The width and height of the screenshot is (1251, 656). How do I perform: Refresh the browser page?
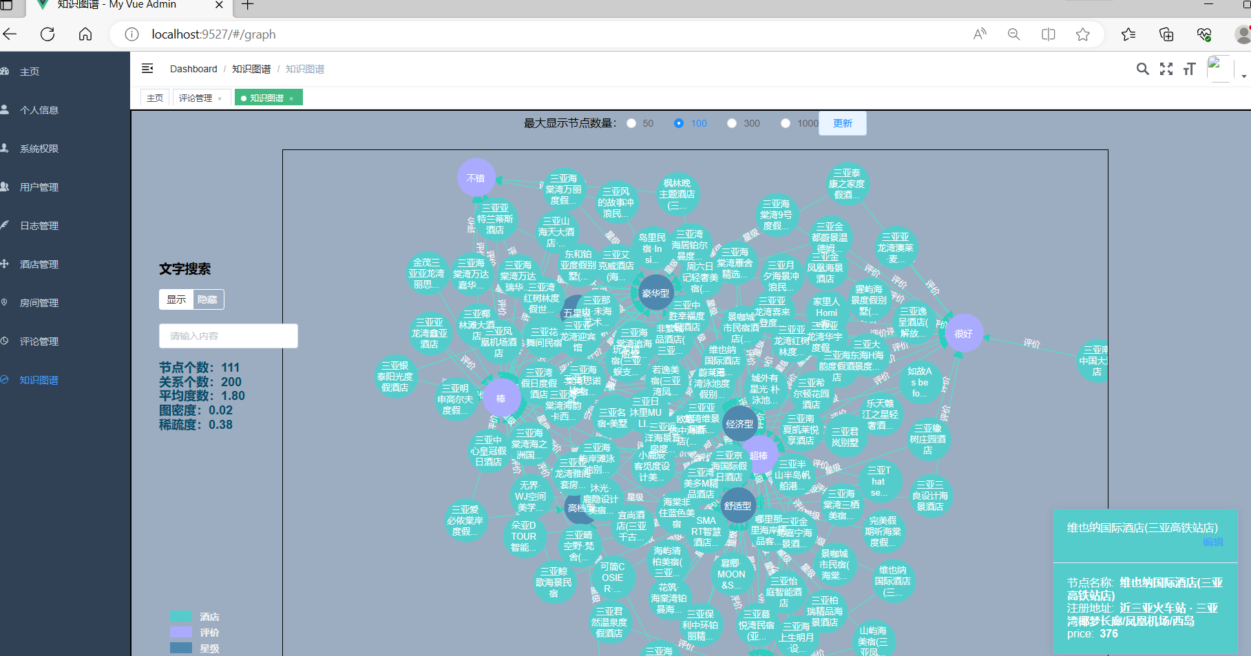(48, 34)
